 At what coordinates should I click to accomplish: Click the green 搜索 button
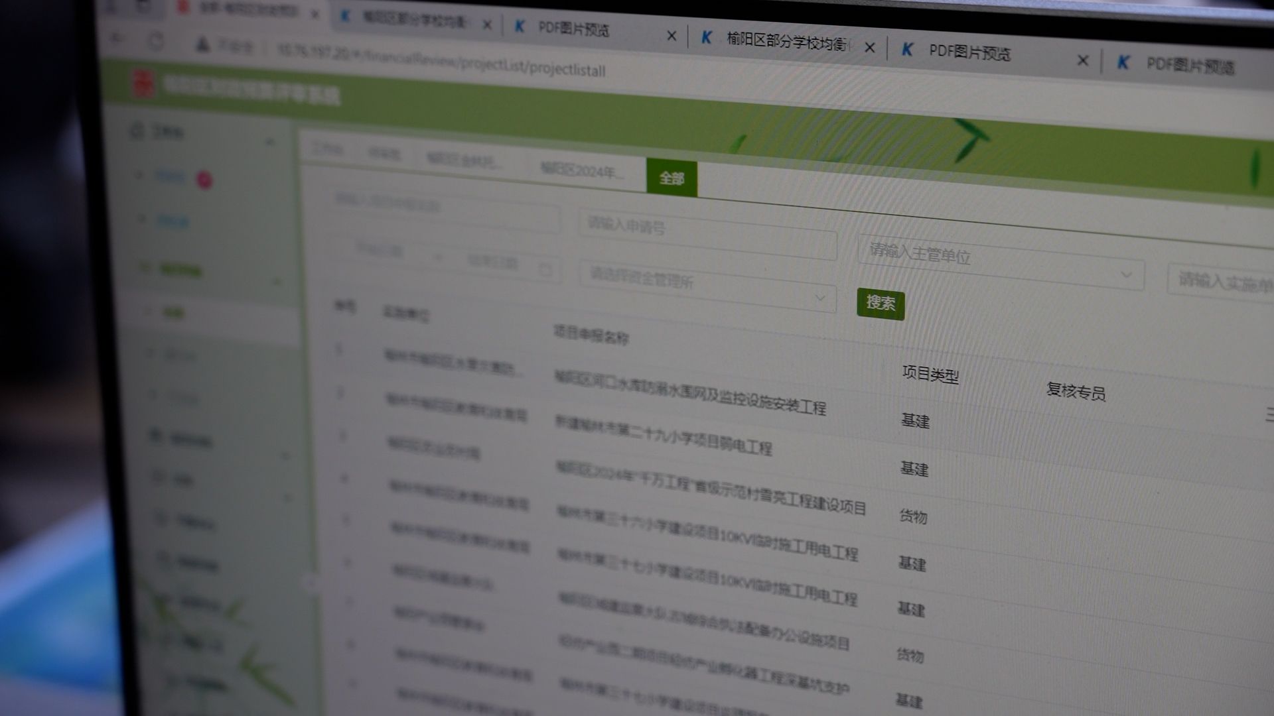point(880,304)
